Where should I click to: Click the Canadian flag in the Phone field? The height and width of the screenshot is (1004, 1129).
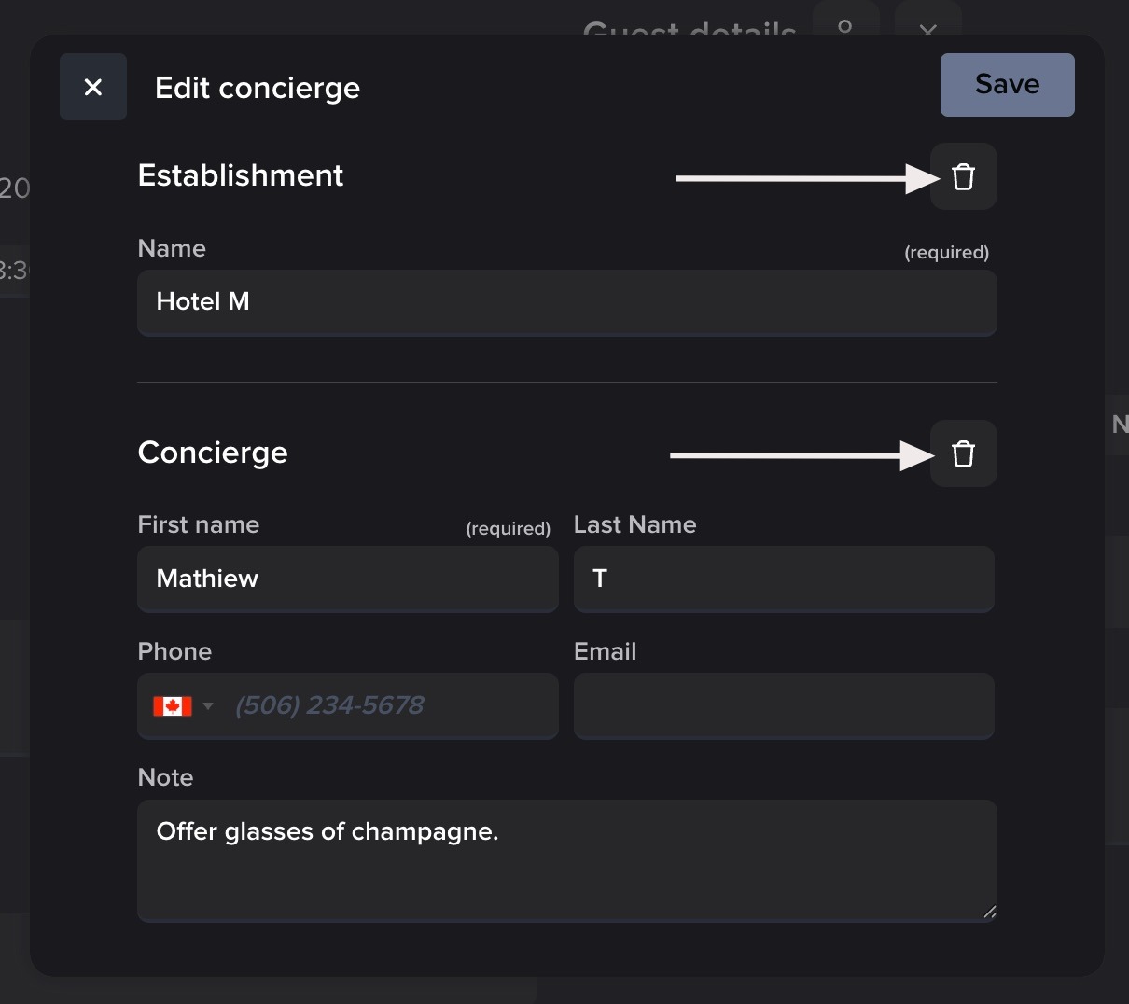point(173,706)
